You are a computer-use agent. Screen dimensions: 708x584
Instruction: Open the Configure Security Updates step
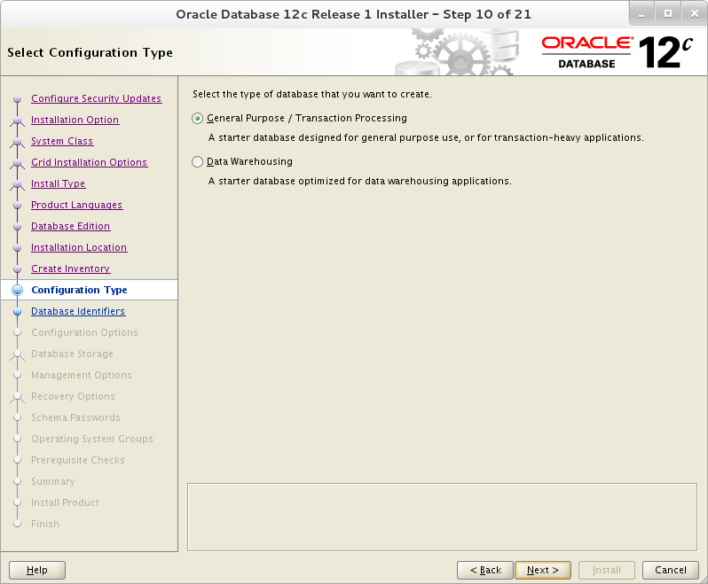[x=96, y=98]
